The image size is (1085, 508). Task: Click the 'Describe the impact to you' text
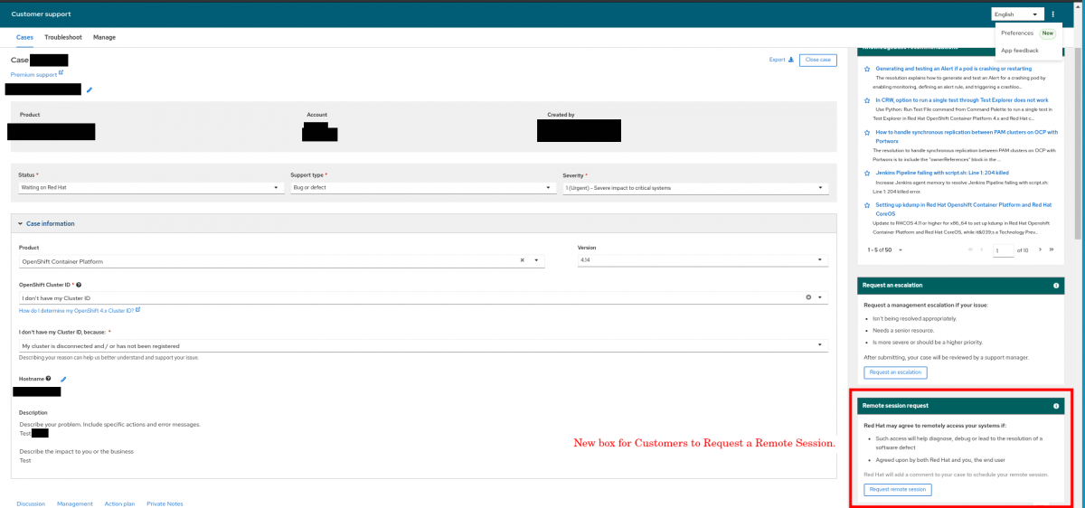pyautogui.click(x=75, y=451)
